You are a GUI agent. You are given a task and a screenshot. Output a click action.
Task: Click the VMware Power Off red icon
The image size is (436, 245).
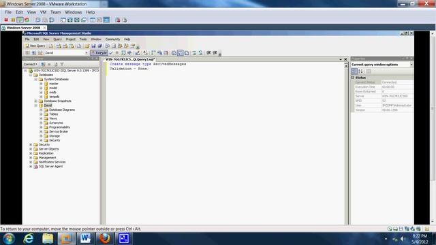(6, 20)
